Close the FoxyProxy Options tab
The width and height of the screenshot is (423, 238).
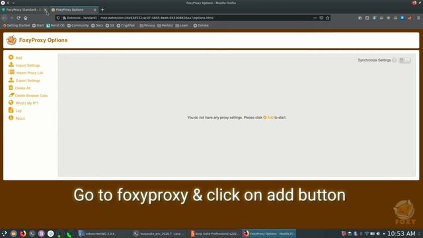[x=95, y=10]
